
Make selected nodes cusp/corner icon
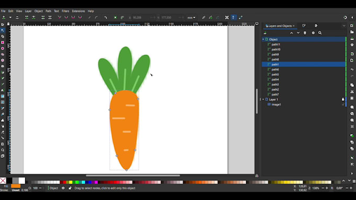coord(60,17)
